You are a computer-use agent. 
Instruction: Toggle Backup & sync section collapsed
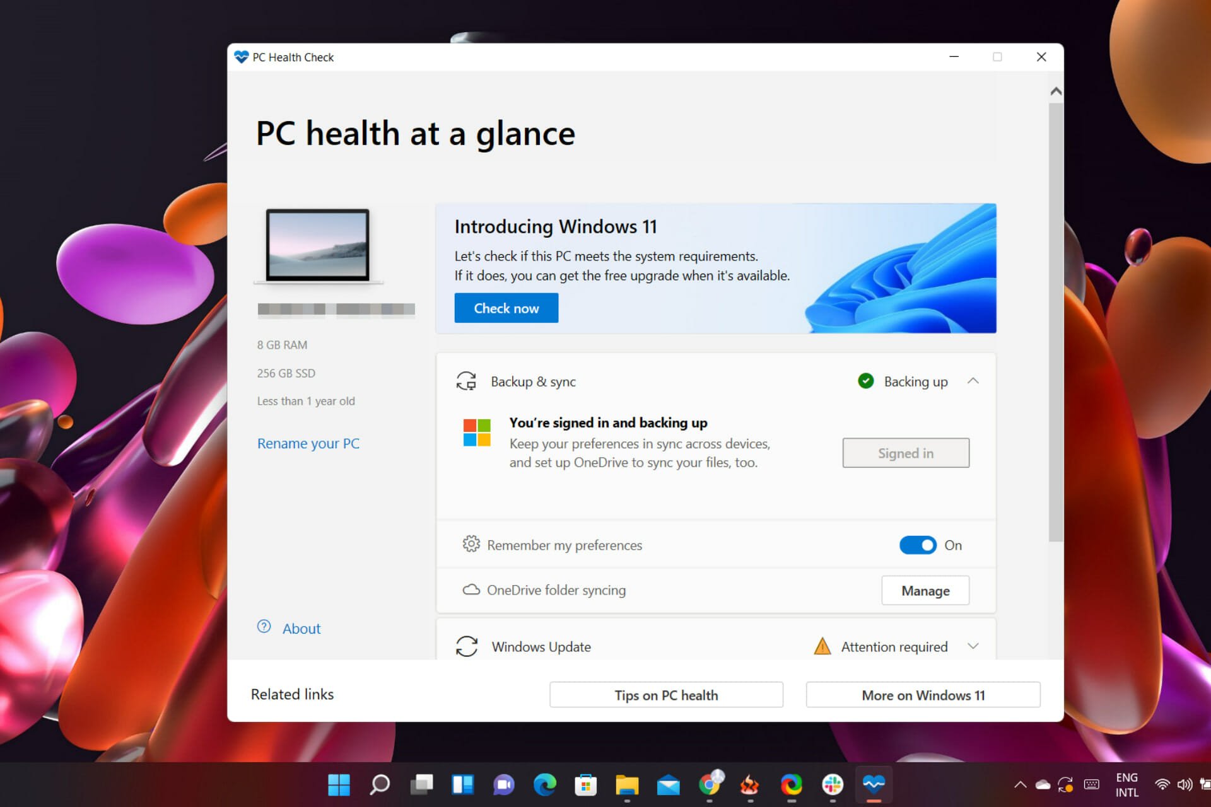pos(971,381)
